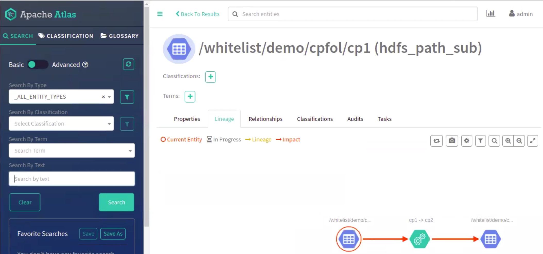Open the Search Term dropdown
Image resolution: width=543 pixels, height=254 pixels.
pyautogui.click(x=72, y=151)
